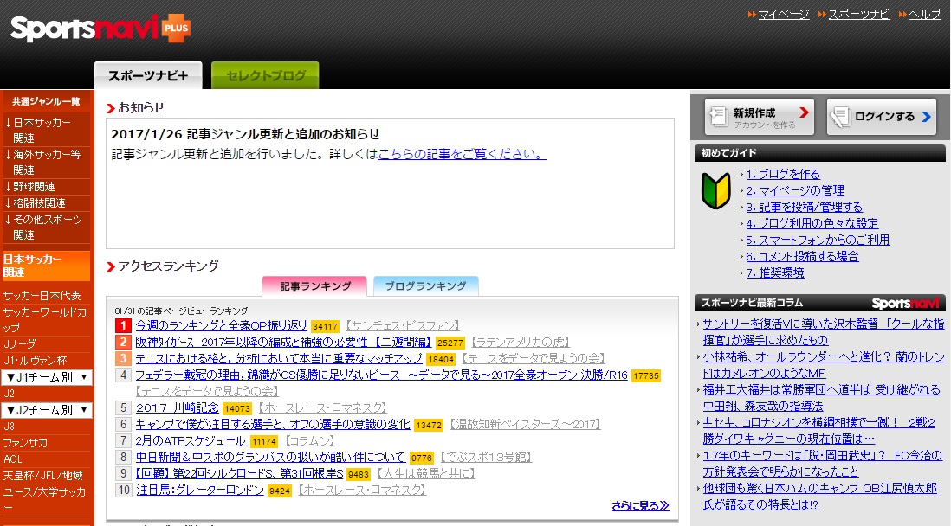Switch to the セレクトブログ tab

pyautogui.click(x=265, y=75)
